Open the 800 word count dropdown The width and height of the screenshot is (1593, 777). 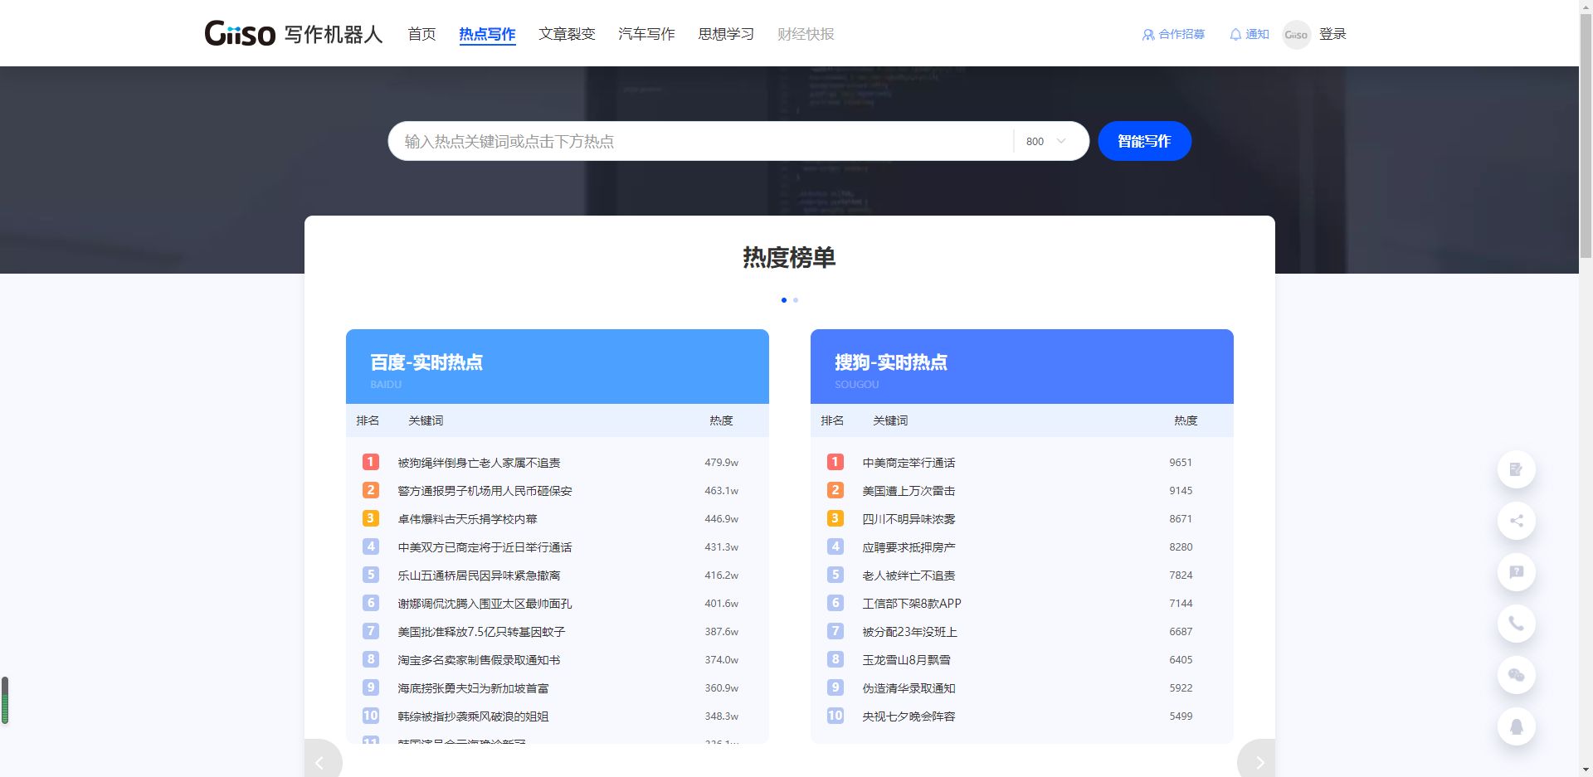click(1045, 141)
